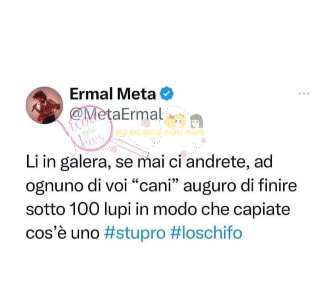Open the @MetaErmal handle link
Viewport: 329px width, 281px height.
(116, 114)
